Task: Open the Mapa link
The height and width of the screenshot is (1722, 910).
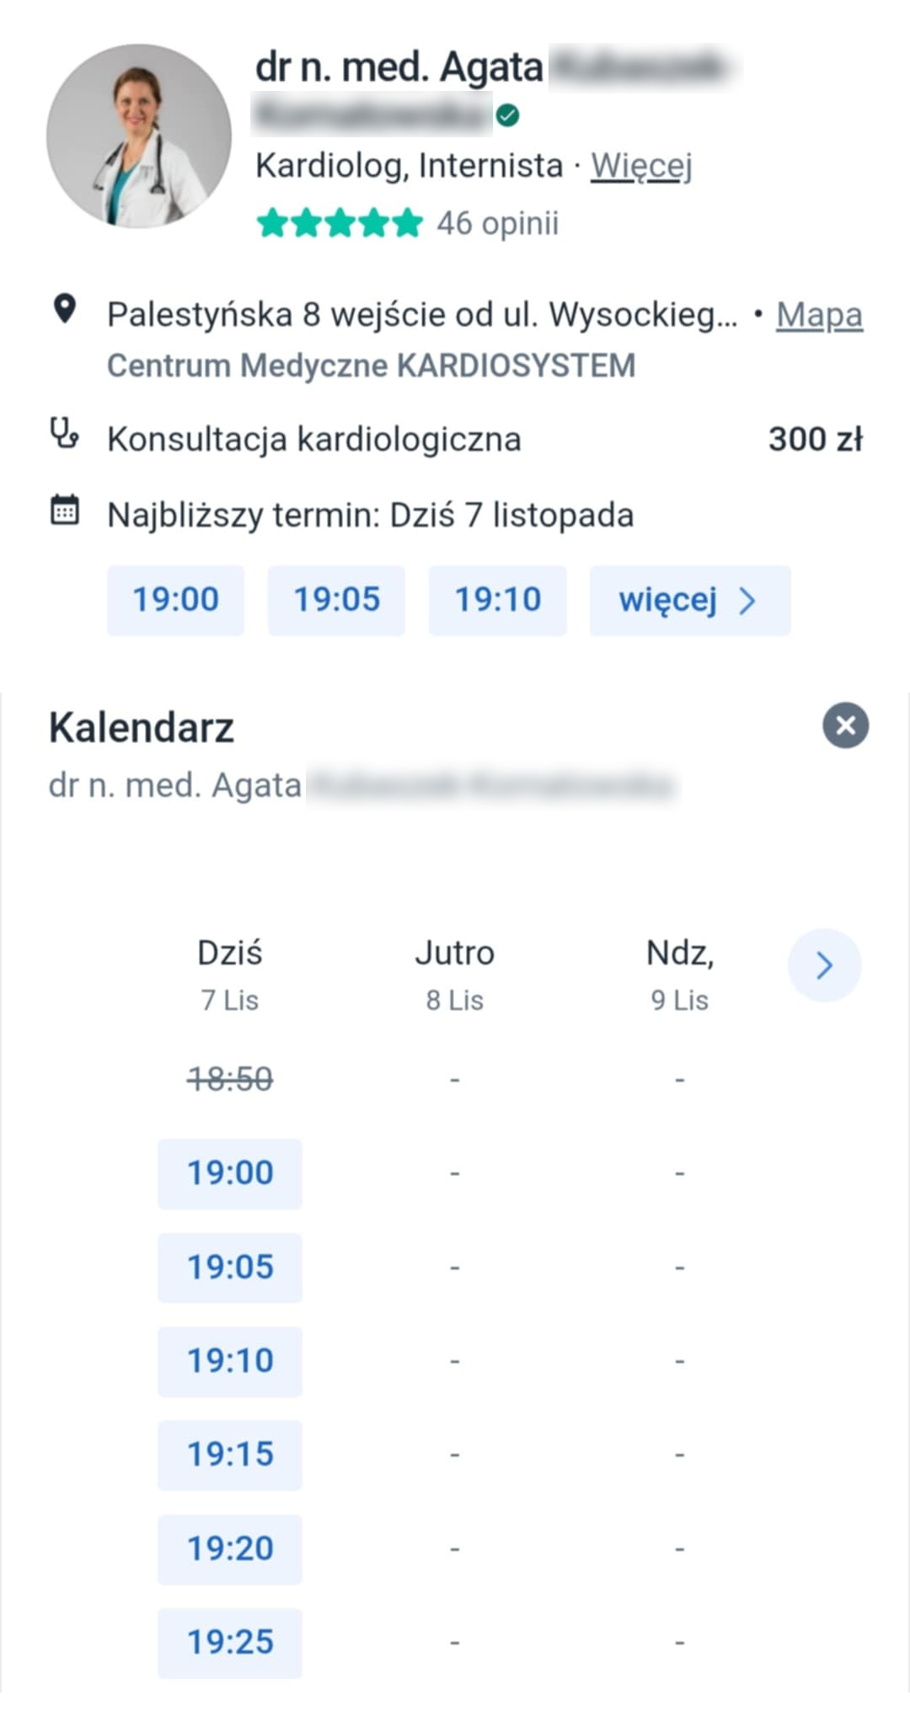Action: point(819,315)
